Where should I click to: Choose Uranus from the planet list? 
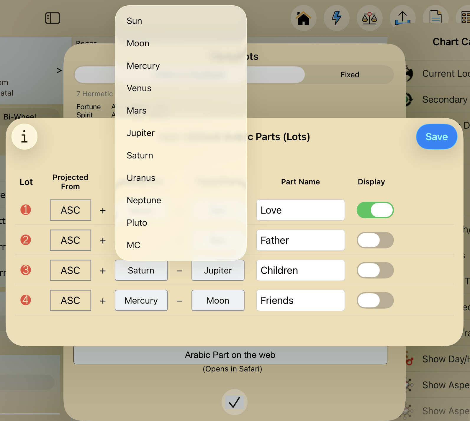point(181,178)
